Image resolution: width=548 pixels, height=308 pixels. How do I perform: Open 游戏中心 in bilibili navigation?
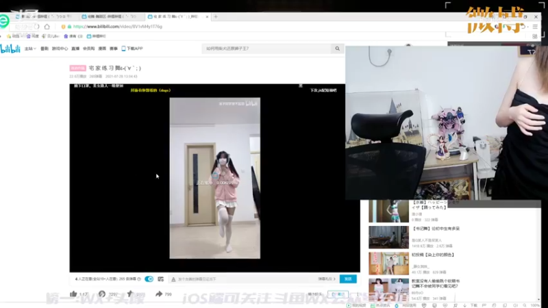tap(60, 49)
